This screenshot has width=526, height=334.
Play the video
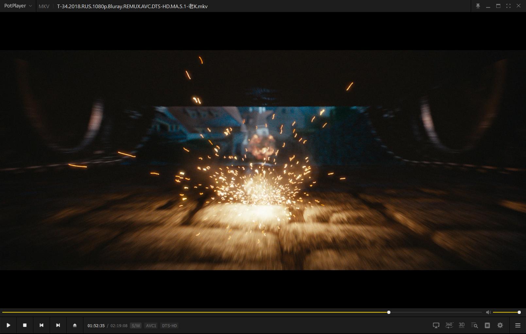tap(8, 325)
